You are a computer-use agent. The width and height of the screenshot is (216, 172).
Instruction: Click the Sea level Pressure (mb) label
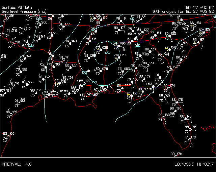pyautogui.click(x=24, y=11)
